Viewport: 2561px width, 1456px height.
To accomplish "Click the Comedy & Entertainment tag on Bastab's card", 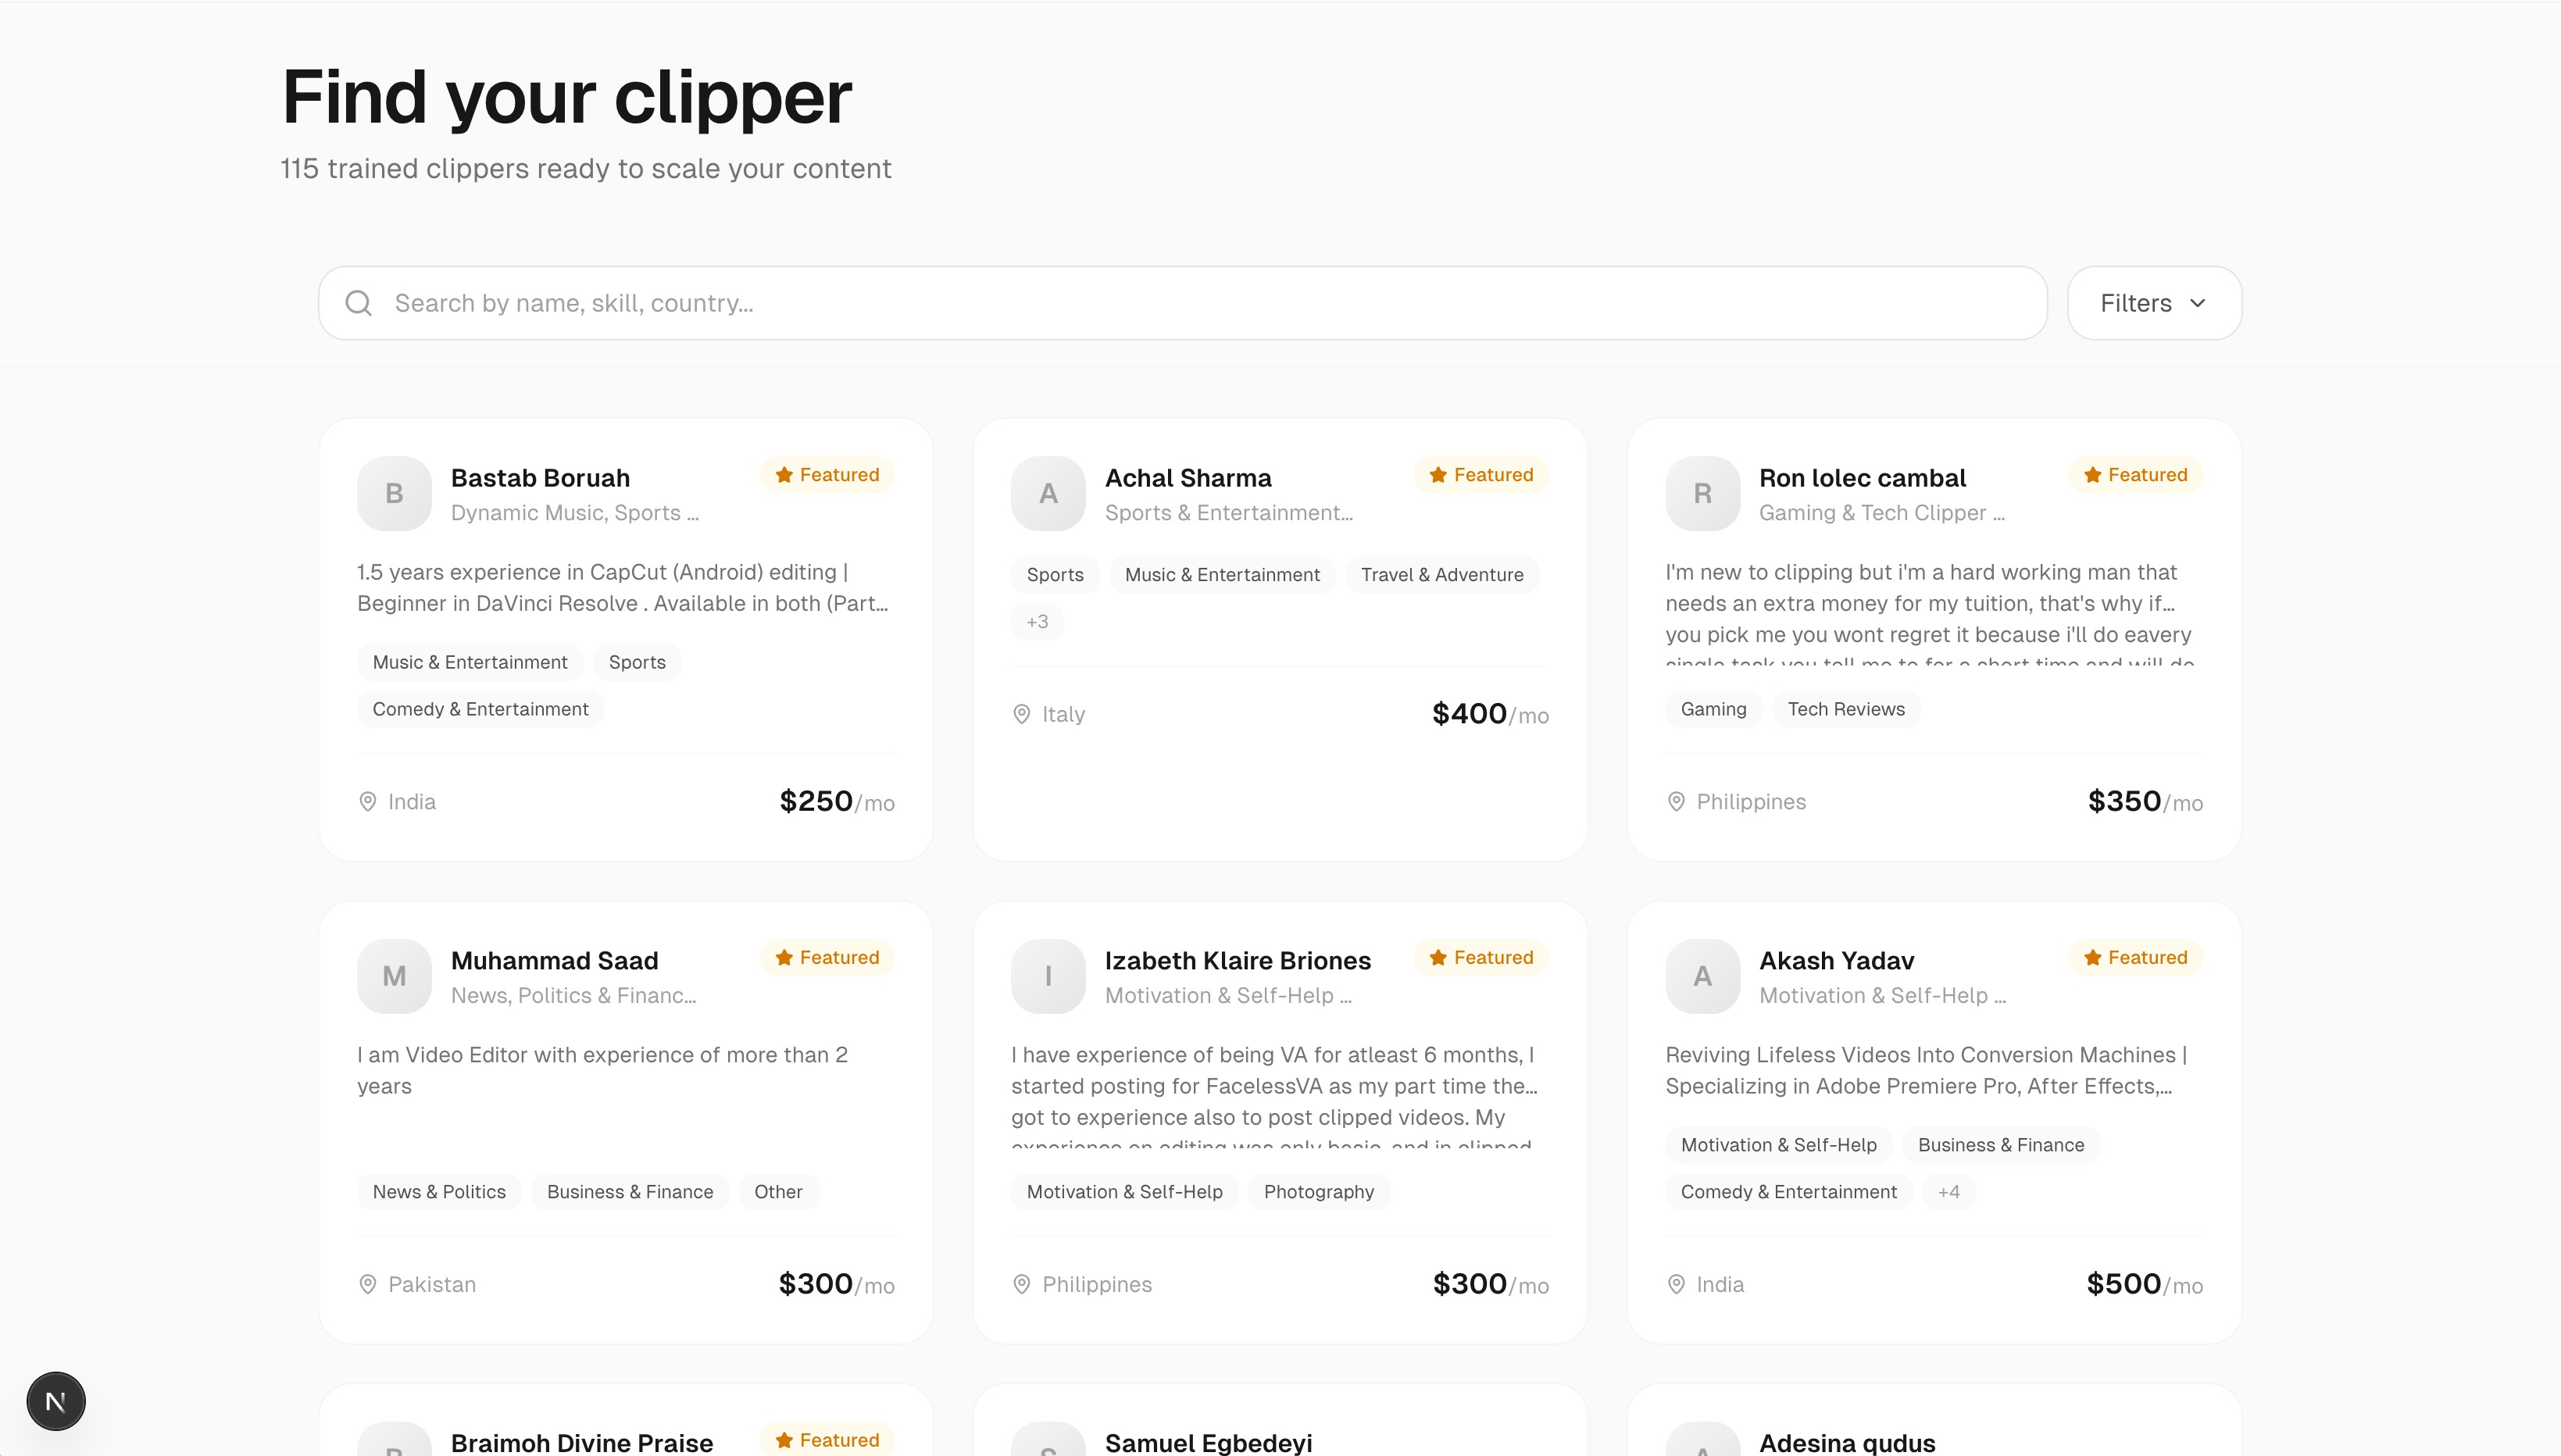I will 480,708.
